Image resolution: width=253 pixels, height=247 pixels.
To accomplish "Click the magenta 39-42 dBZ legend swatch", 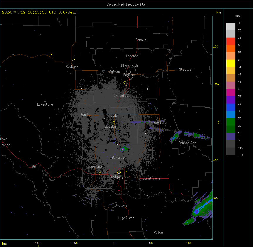I will coord(231,92).
